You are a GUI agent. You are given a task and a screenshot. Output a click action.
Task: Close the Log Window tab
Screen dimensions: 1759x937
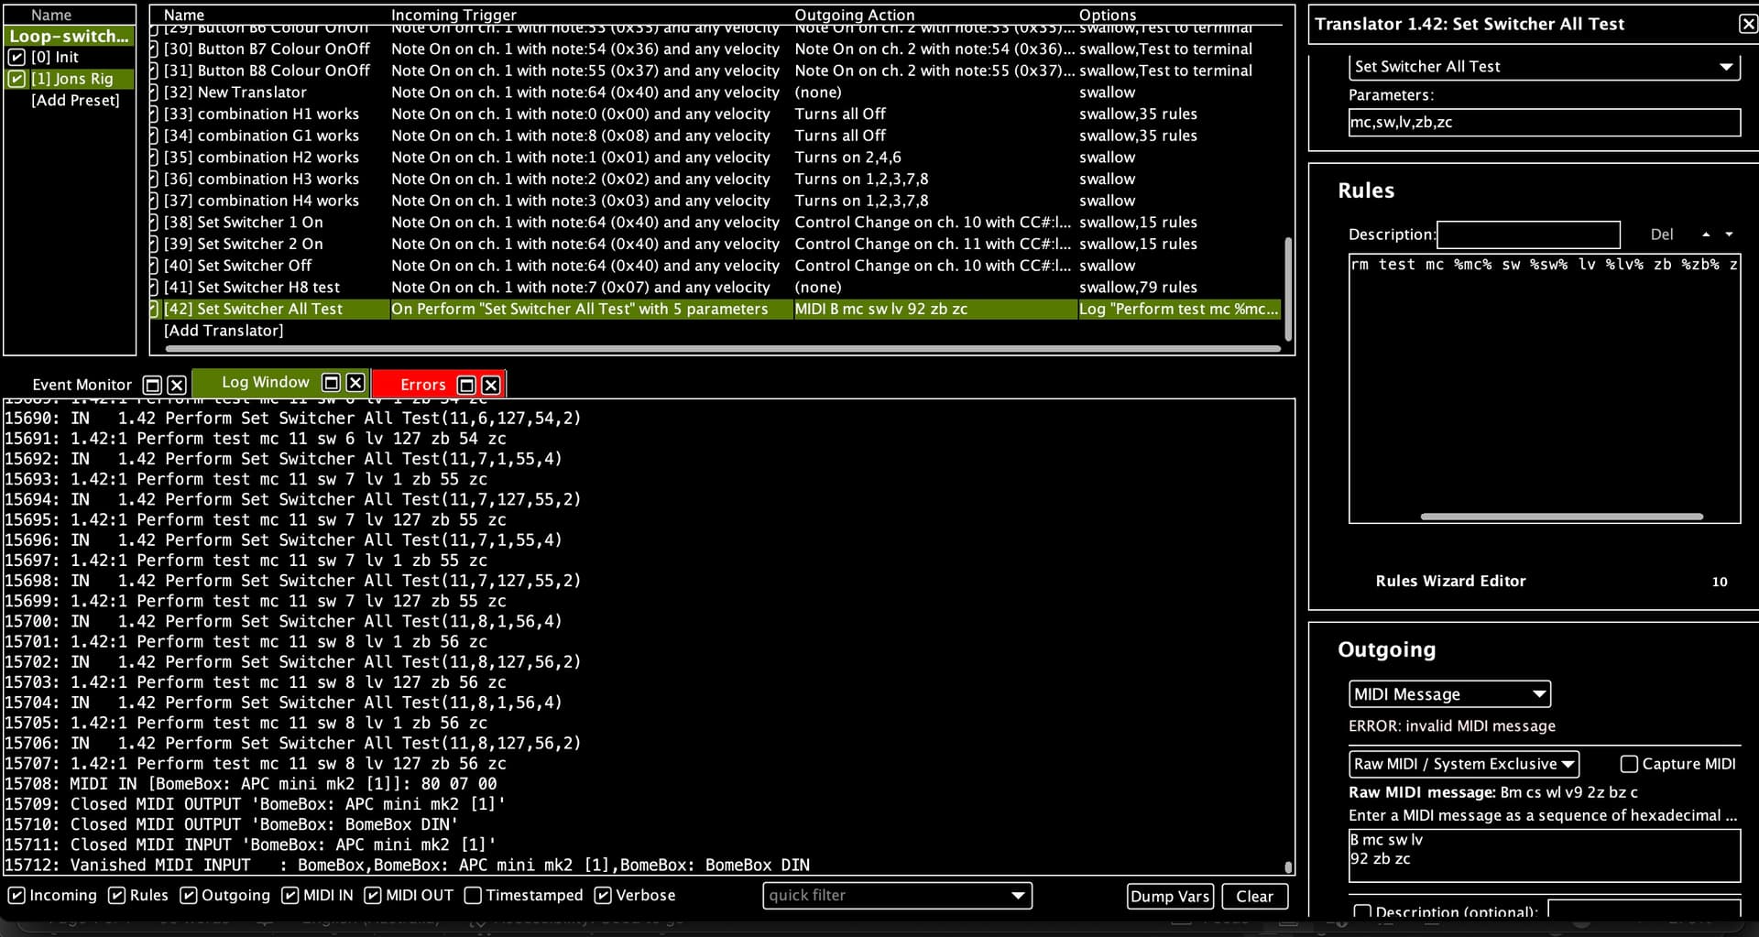(x=356, y=383)
